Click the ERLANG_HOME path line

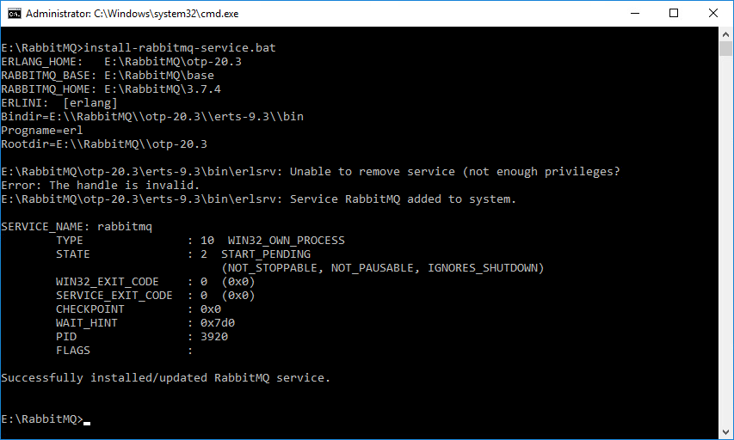(x=121, y=62)
